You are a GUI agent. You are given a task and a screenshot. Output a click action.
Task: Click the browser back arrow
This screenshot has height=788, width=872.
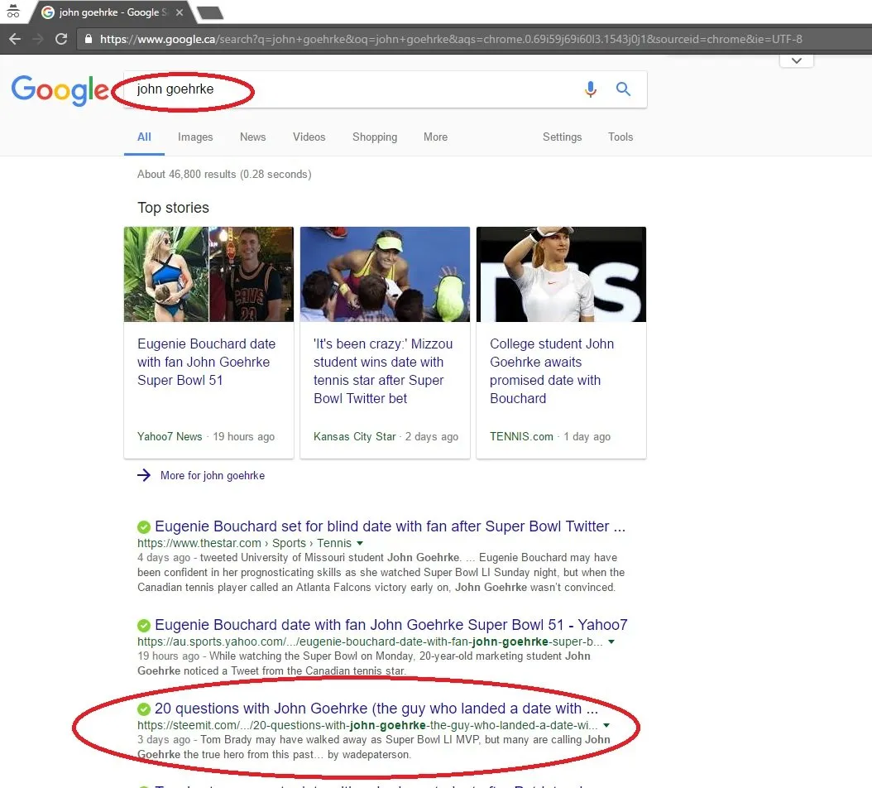[15, 39]
